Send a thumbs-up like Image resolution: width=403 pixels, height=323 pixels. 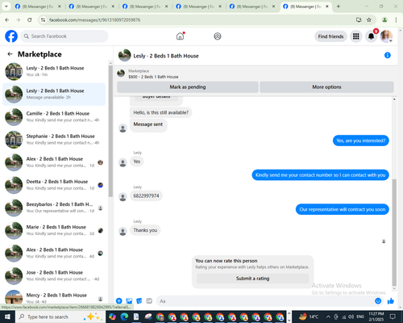(x=390, y=301)
